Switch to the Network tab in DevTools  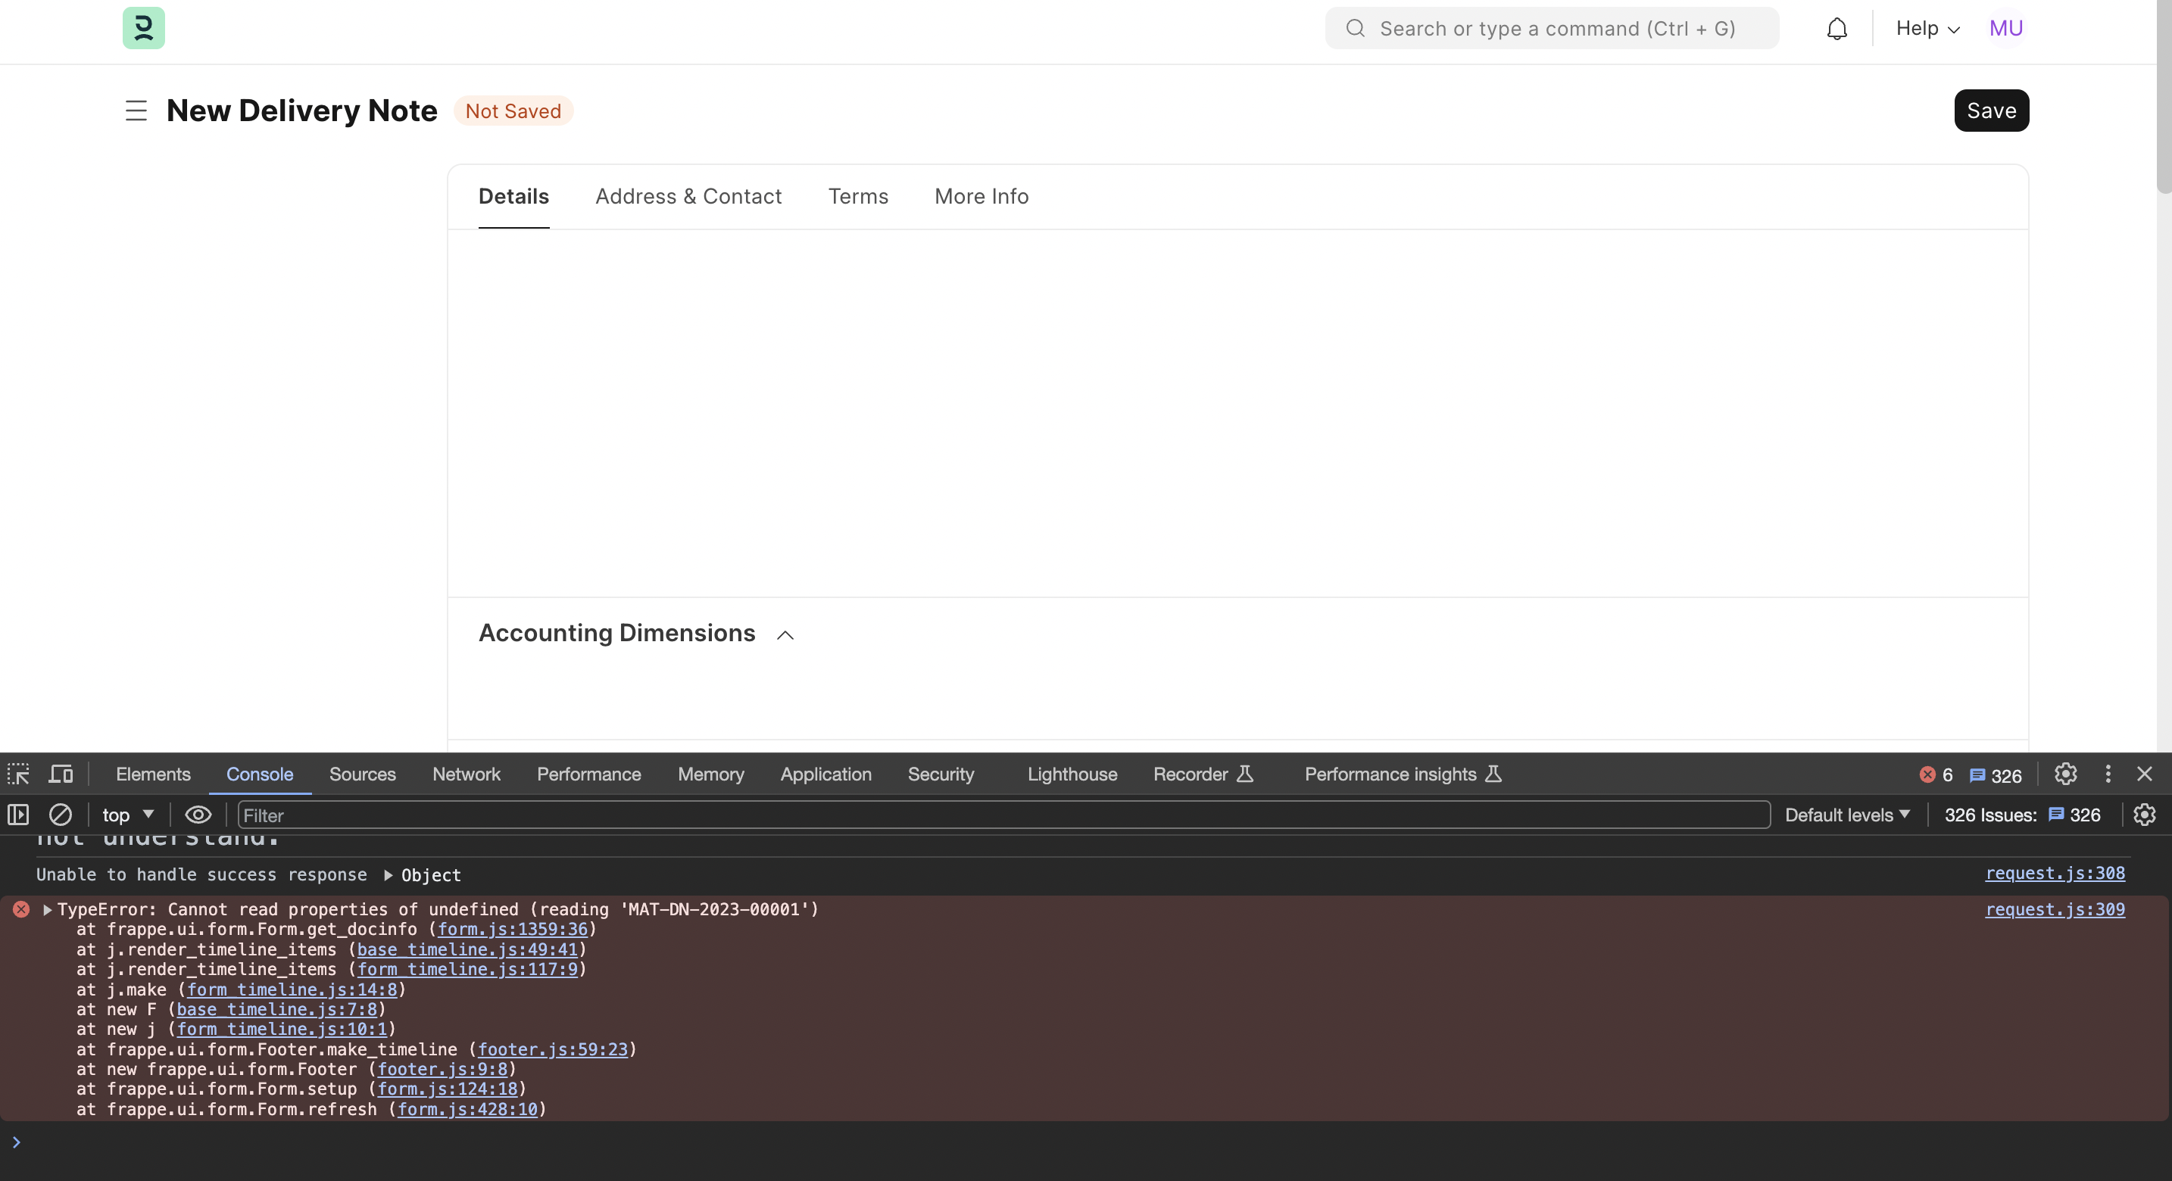tap(466, 774)
